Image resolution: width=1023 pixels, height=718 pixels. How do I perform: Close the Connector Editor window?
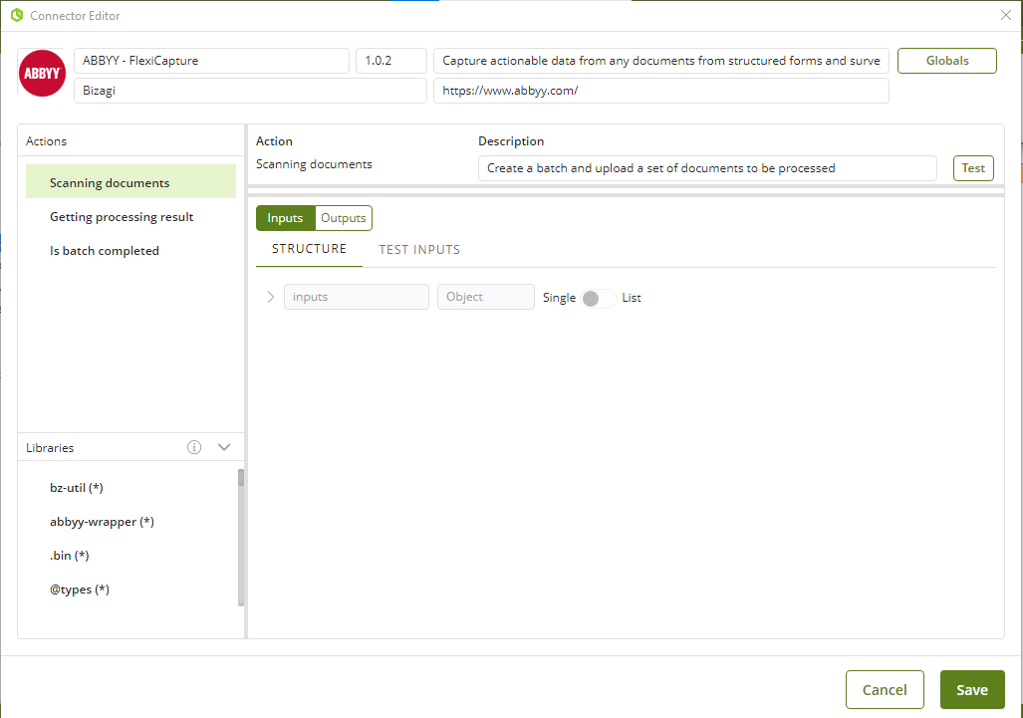(x=1005, y=15)
